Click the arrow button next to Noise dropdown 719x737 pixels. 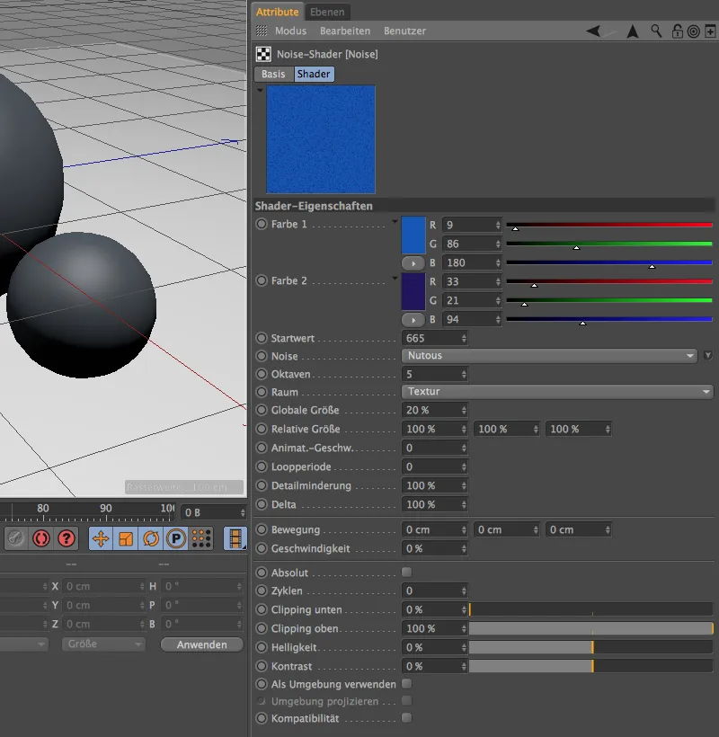(707, 355)
